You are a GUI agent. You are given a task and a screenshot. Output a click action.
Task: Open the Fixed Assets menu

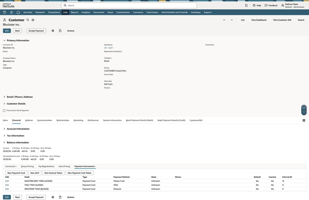(x=152, y=12)
